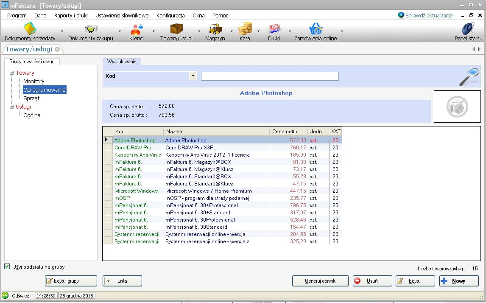The image size is (486, 303).
Task: Open the Konfiguracja menu
Action: (x=170, y=16)
